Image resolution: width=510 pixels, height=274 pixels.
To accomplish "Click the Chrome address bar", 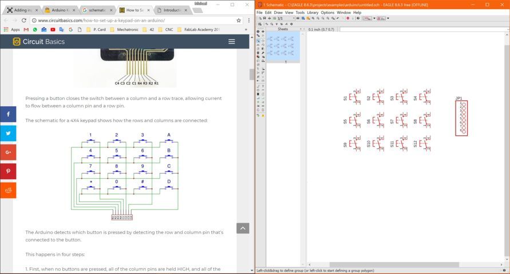I will 133,21.
